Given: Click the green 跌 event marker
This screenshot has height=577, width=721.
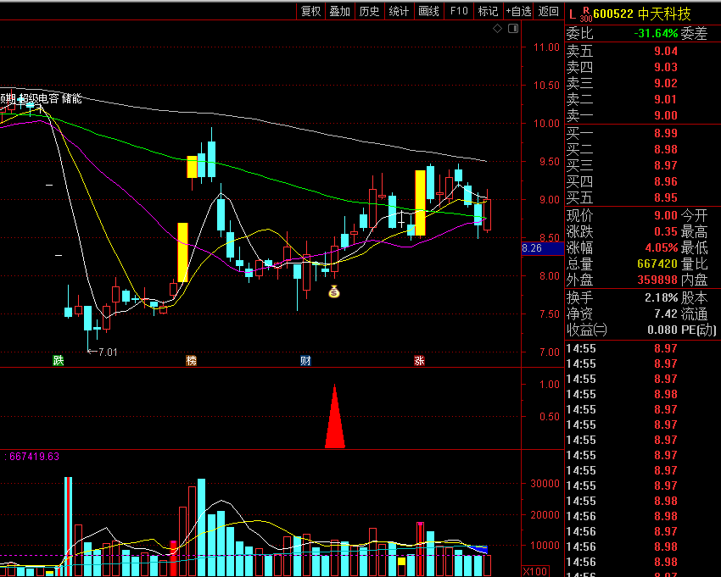Looking at the screenshot, I should pos(59,361).
